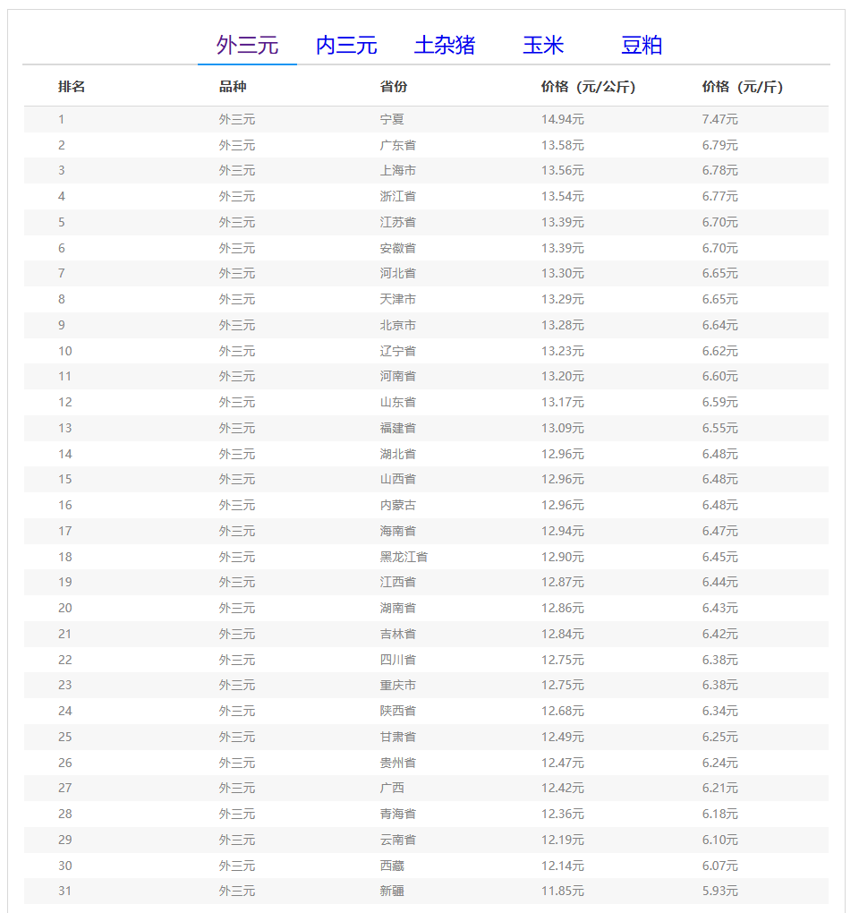Click the 品种 column header
The image size is (859, 913).
(x=233, y=87)
